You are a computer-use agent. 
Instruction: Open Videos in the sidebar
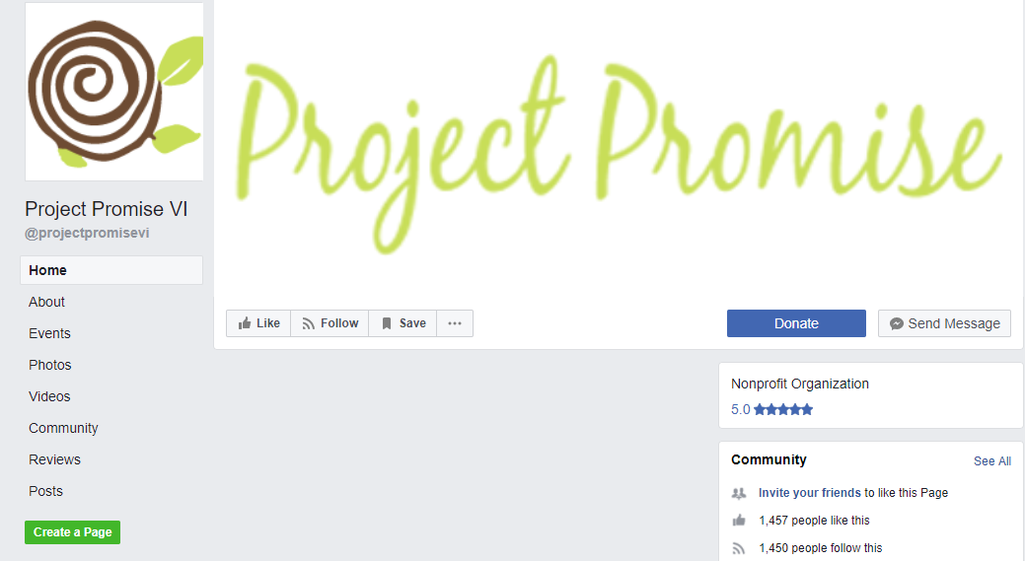[x=49, y=396]
